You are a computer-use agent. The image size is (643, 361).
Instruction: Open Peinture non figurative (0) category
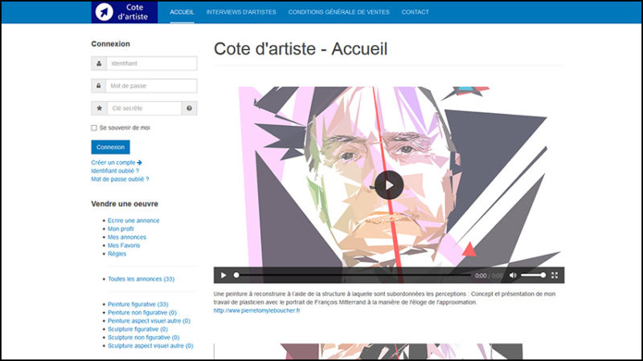tap(142, 313)
